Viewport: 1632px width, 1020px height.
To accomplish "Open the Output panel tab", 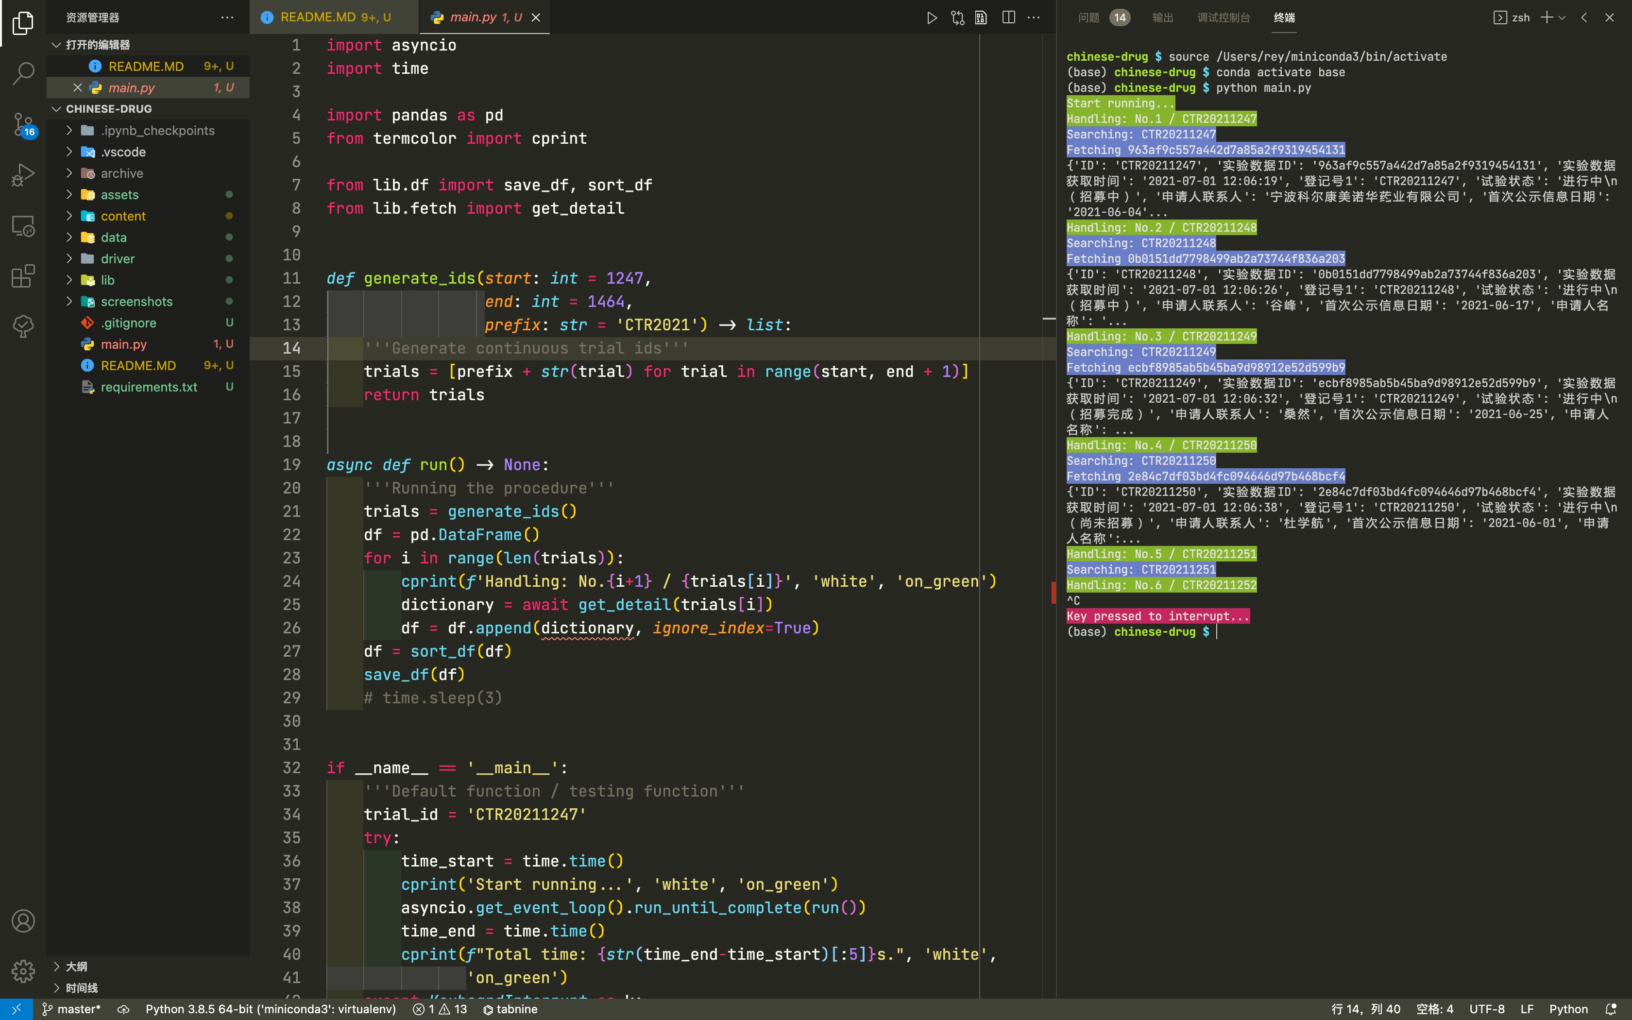I will point(1163,17).
